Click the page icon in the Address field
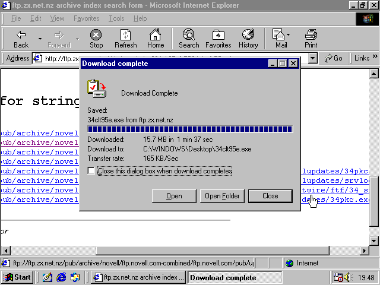This screenshot has height=285, width=380. [x=37, y=58]
